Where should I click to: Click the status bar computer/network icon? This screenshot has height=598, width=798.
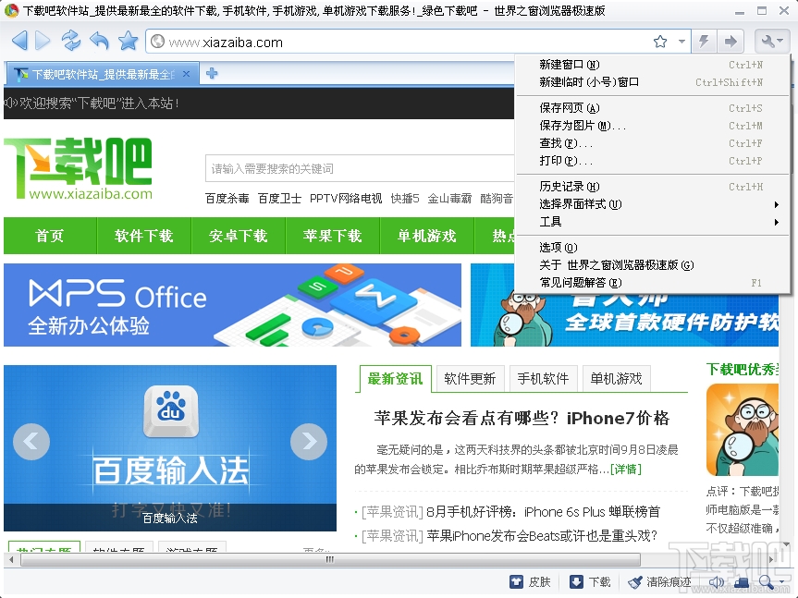click(742, 581)
